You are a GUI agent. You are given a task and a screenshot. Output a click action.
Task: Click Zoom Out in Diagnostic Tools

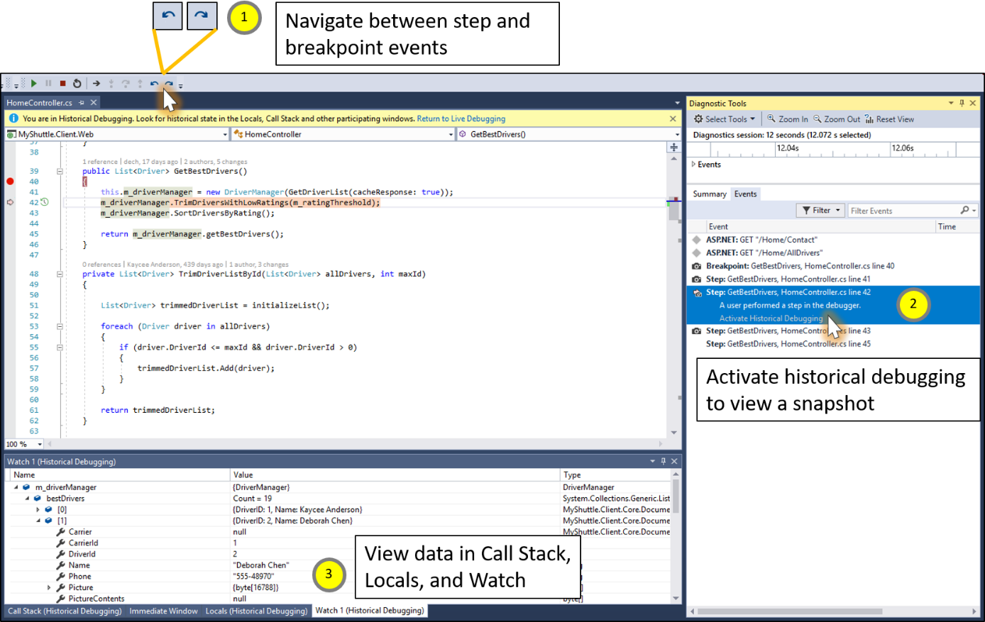(x=836, y=119)
